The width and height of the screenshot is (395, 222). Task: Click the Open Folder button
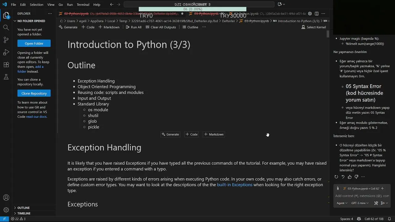tap(34, 43)
